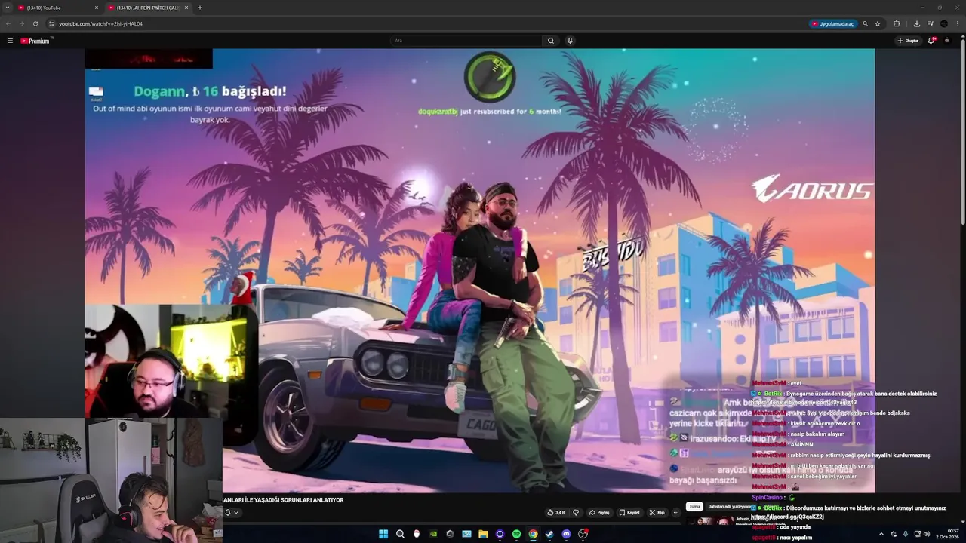This screenshot has width=966, height=543.
Task: Open more actions ellipsis under the video
Action: (676, 512)
